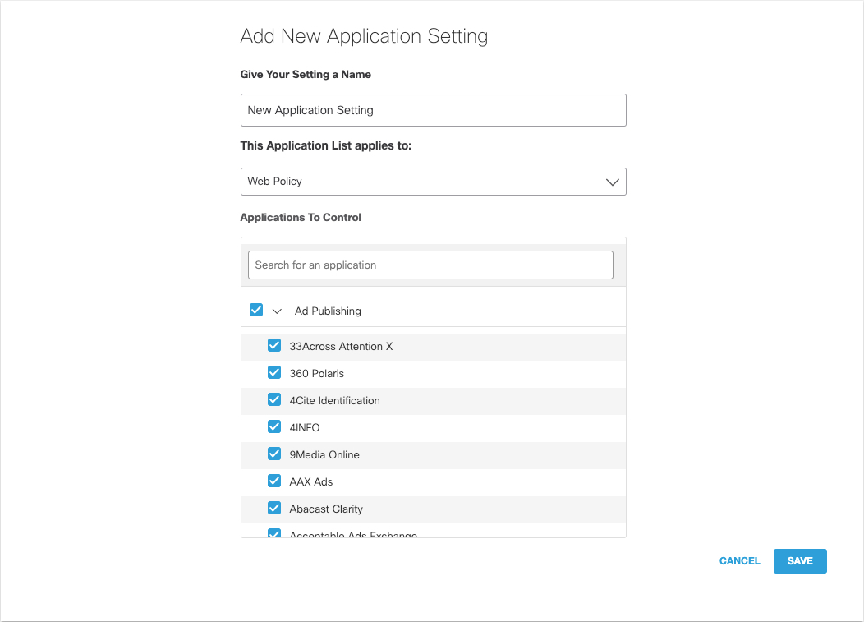Focus the Search for an application box
This screenshot has width=864, height=622.
tap(430, 265)
